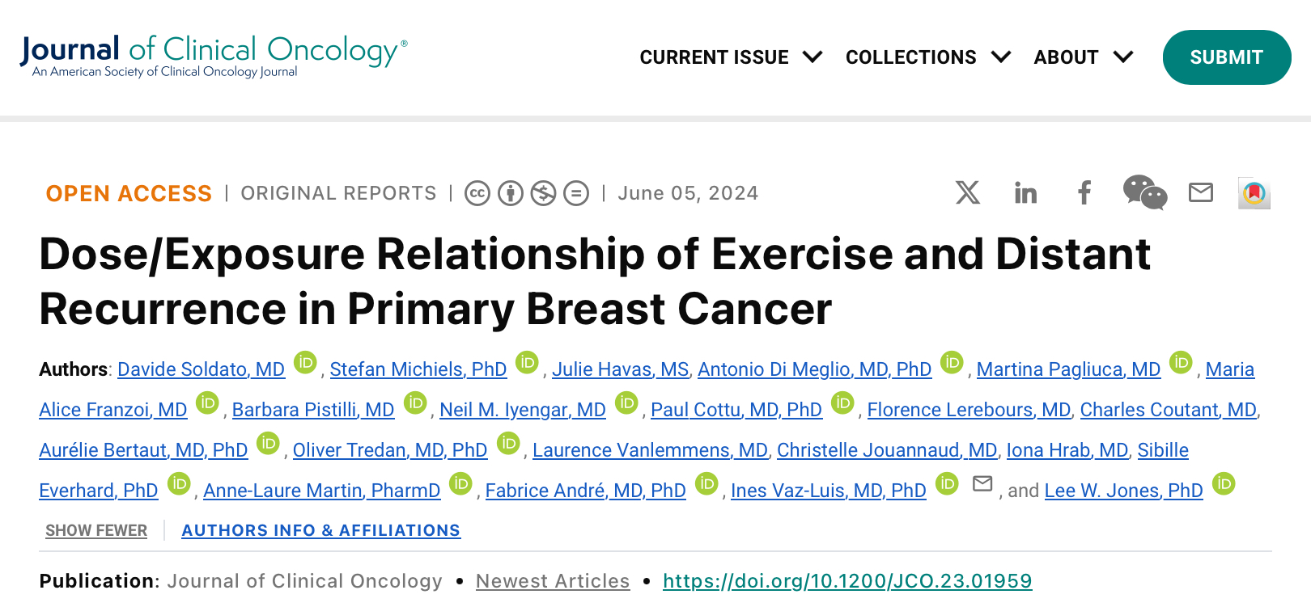Email corresponding author Ines Vaz-Luis envelope
The image size is (1311, 607).
tap(982, 483)
